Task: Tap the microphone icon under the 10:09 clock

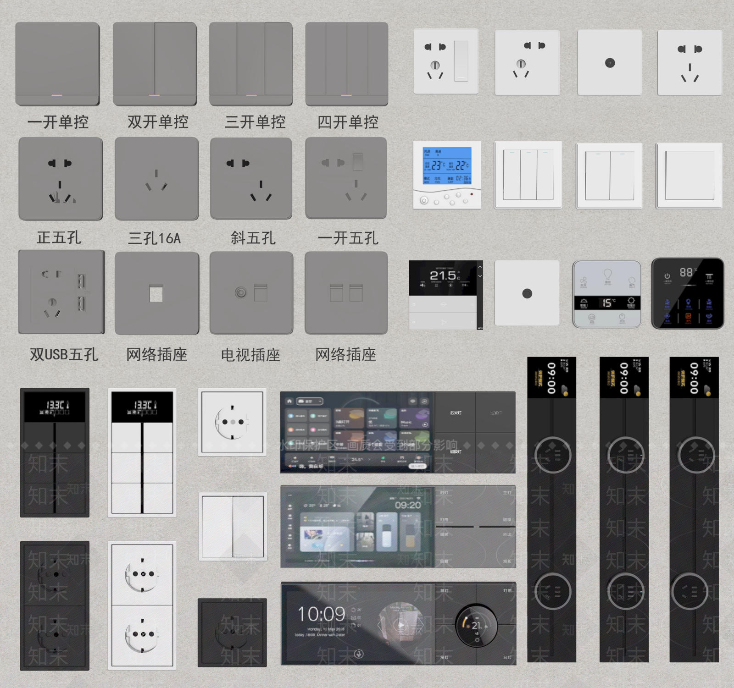Action: [x=359, y=654]
